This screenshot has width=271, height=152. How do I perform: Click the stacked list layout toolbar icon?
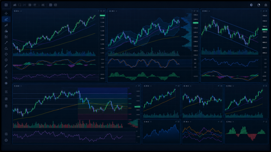point(35,5)
